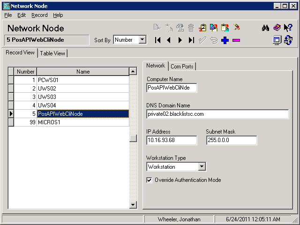Click scroll up arrow in node list
This screenshot has width=300, height=225.
[x=133, y=71]
